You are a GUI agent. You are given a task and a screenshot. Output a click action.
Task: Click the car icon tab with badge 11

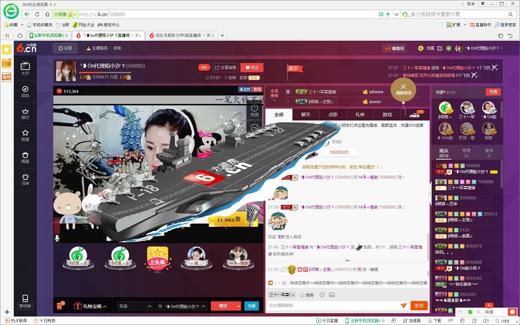pos(415,114)
